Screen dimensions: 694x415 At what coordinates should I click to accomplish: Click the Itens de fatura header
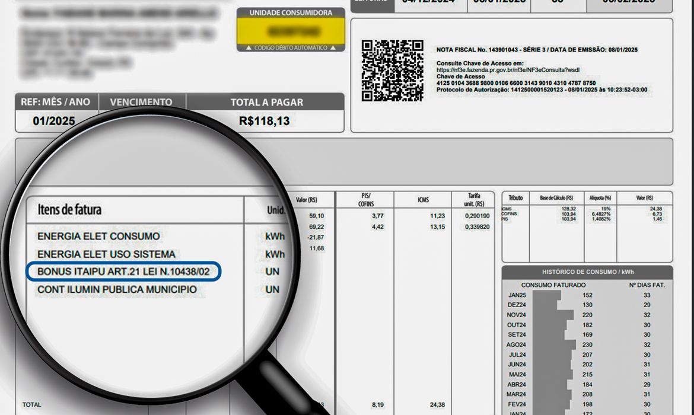[69, 210]
